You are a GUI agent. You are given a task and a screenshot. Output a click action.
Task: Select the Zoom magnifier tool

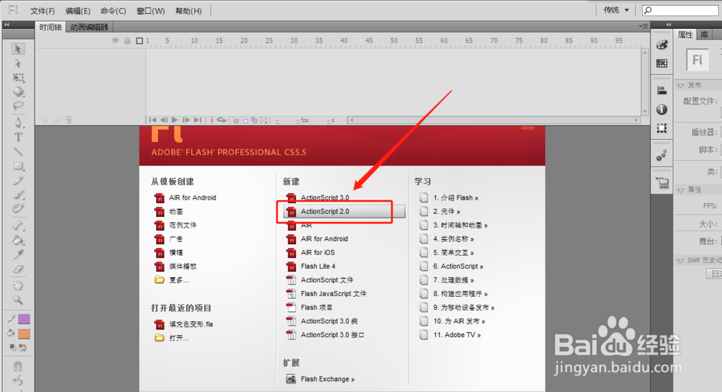(x=18, y=300)
